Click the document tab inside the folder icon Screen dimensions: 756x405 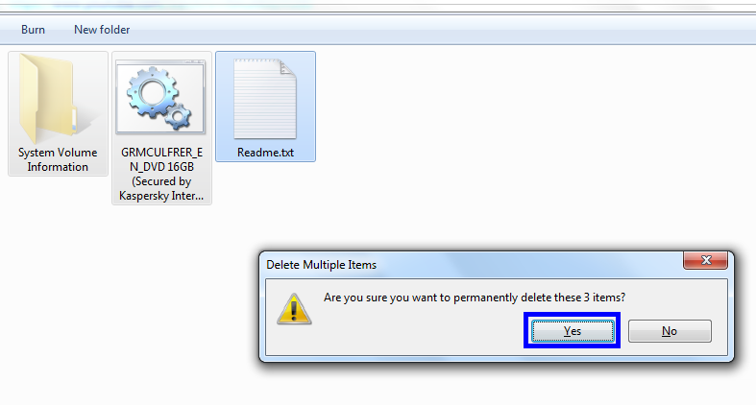tap(74, 120)
